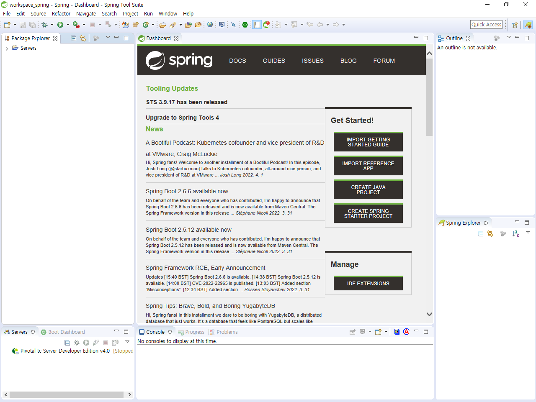Click the green Spring Boot power icon
Screen dimensions: 536x402
(x=245, y=25)
